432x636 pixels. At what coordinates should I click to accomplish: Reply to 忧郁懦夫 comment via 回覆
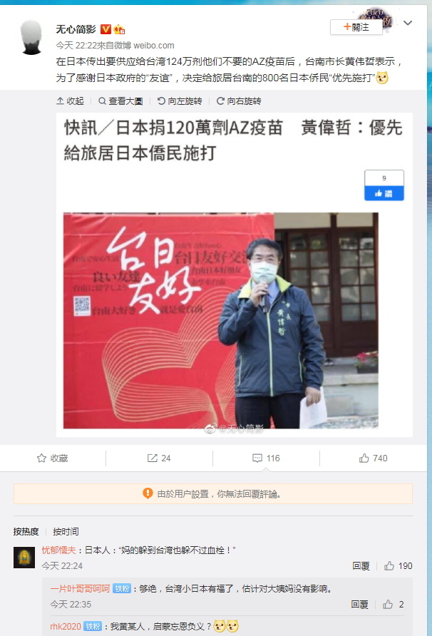pos(361,566)
